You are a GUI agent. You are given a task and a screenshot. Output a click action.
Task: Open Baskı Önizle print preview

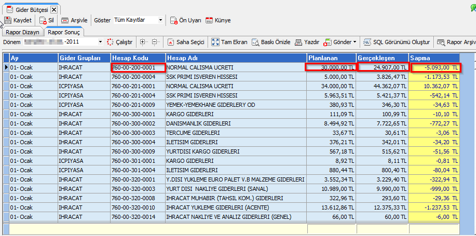(x=271, y=42)
